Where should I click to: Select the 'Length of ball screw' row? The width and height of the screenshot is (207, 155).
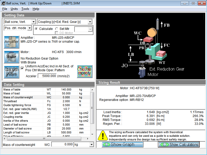[46, 132]
